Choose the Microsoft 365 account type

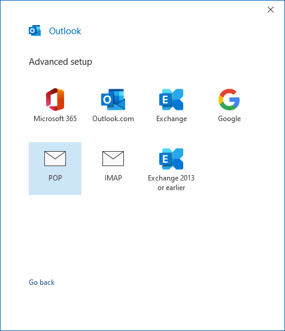click(55, 106)
